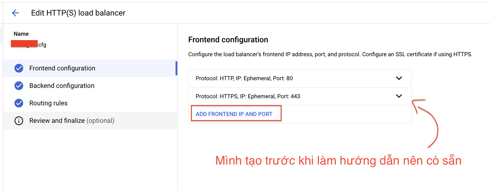
Task: Click ADD FRONTEND IP AND PORT
Action: [234, 114]
